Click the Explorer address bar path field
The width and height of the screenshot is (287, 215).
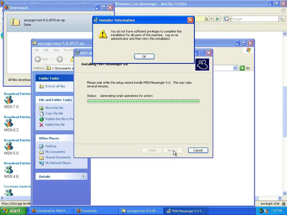coord(60,68)
